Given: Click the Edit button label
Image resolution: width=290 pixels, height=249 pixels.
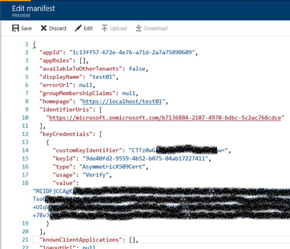Looking at the screenshot, I should tap(88, 29).
